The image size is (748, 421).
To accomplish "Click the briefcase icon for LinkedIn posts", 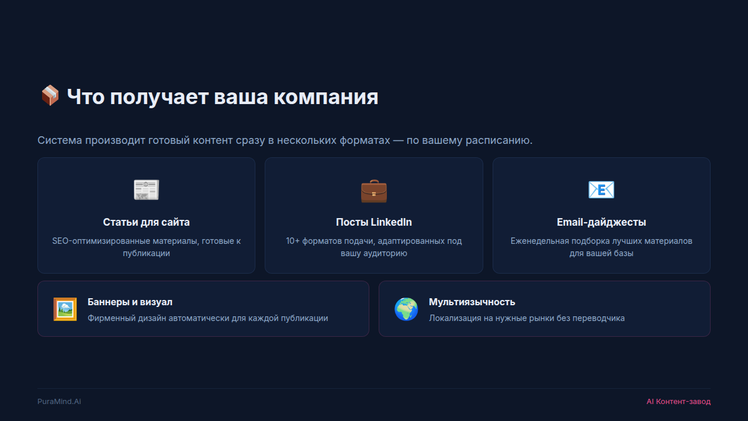I will point(373,190).
